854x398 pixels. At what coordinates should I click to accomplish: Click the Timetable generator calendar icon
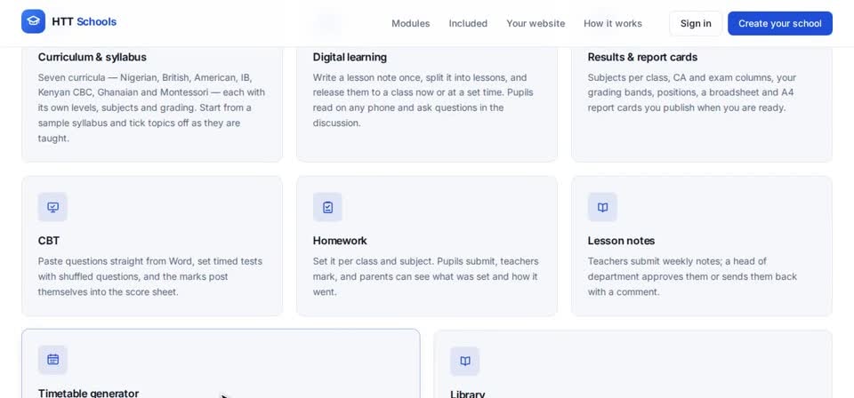click(52, 360)
